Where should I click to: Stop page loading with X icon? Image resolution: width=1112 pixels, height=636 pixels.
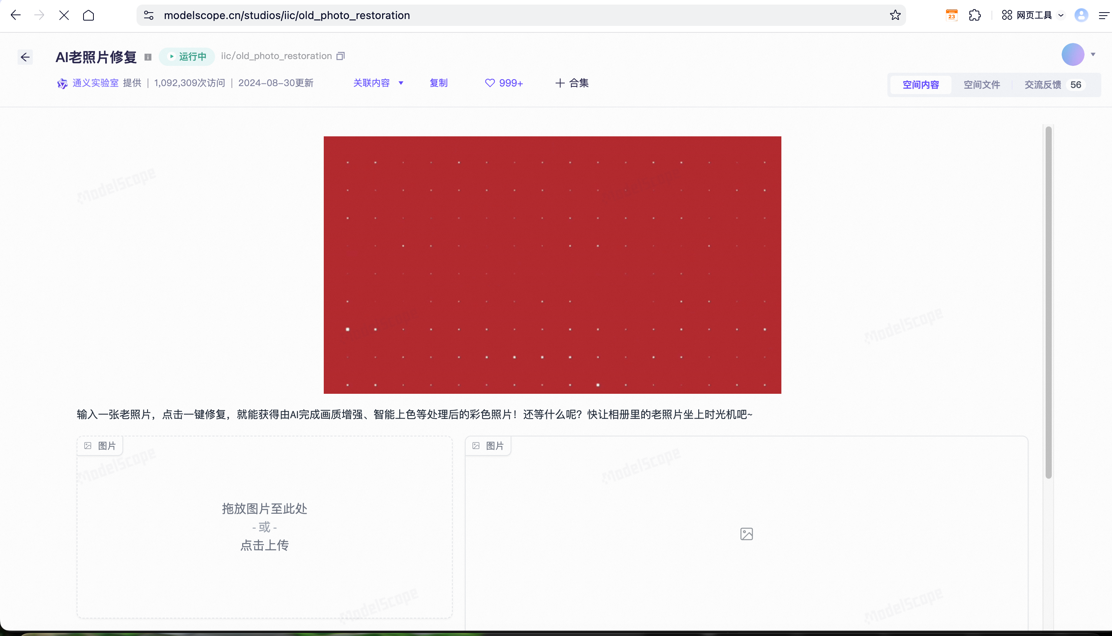click(64, 15)
